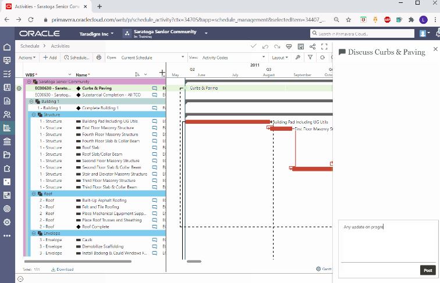440x283 pixels.
Task: Expand the bottom panel chevron button
Action: point(20,279)
